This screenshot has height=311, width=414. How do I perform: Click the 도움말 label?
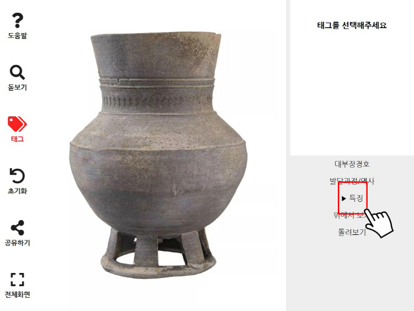point(18,35)
